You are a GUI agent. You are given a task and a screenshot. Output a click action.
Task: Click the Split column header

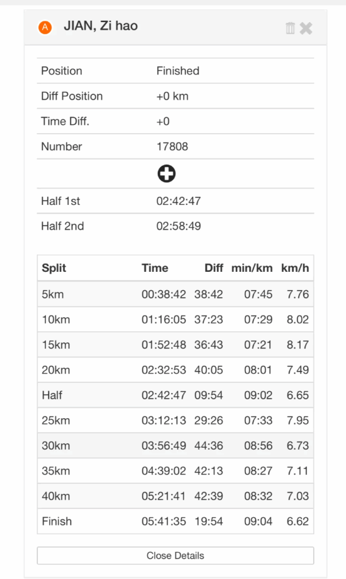pos(54,268)
